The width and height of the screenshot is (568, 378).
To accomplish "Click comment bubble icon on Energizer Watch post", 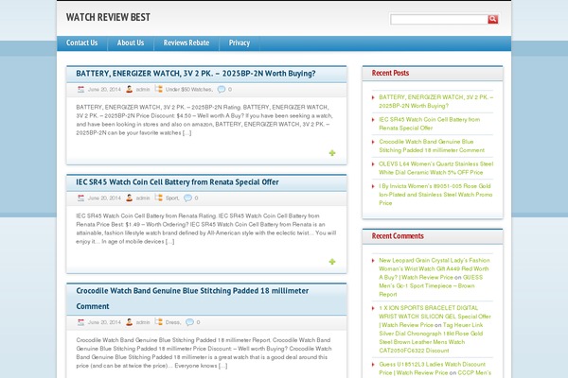I will (x=221, y=90).
